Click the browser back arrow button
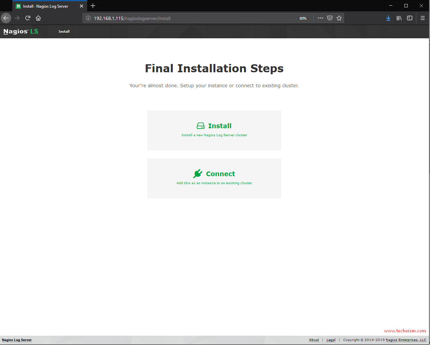 (6, 18)
